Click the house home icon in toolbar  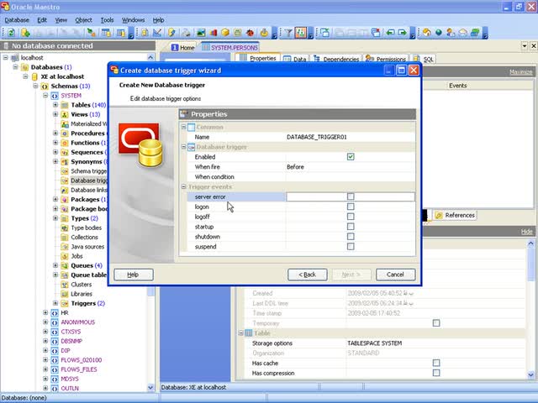[x=426, y=33]
